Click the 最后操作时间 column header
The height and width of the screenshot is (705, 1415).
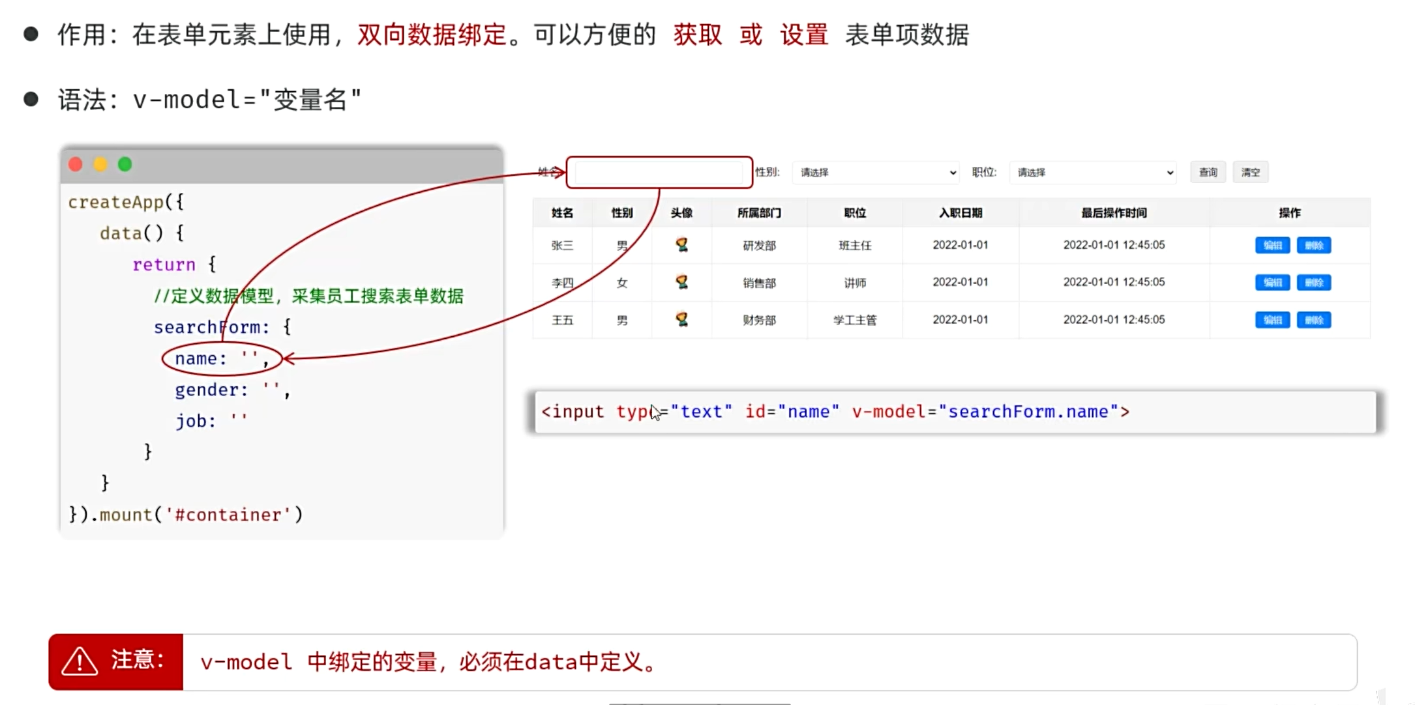[x=1114, y=213]
